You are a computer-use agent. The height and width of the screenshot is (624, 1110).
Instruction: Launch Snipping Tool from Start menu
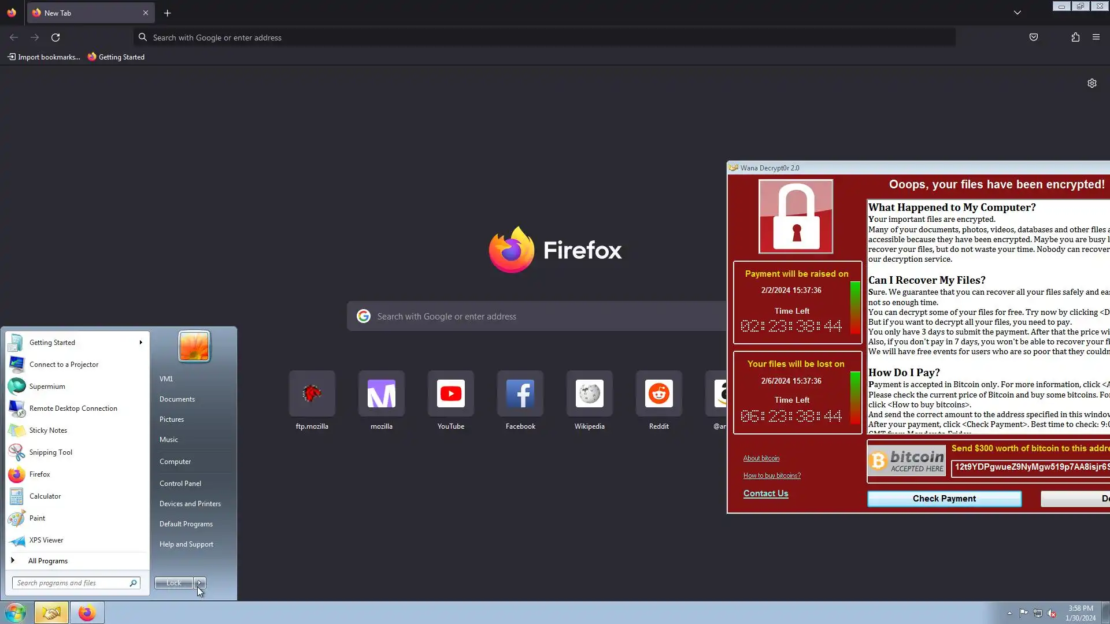point(51,452)
